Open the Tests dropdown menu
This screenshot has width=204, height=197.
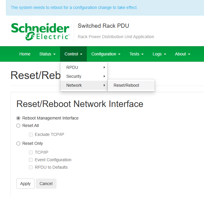[136, 54]
